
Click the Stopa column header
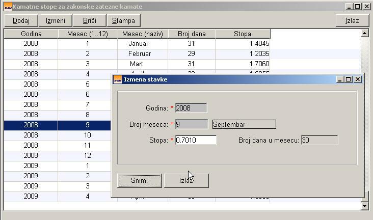(243, 34)
